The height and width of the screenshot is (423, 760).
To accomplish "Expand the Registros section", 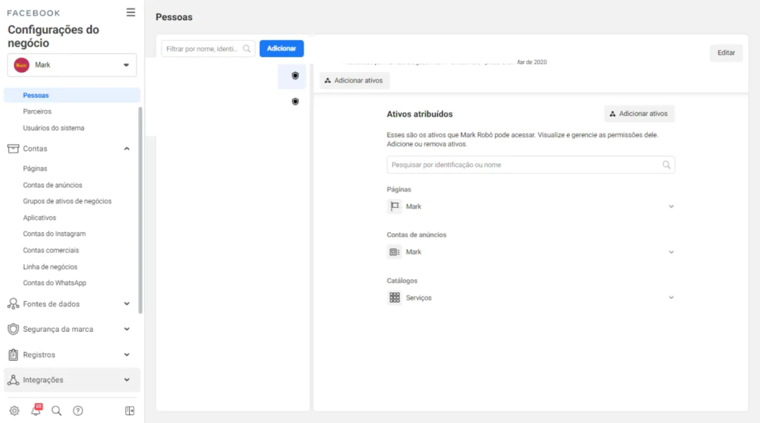I will [x=126, y=355].
